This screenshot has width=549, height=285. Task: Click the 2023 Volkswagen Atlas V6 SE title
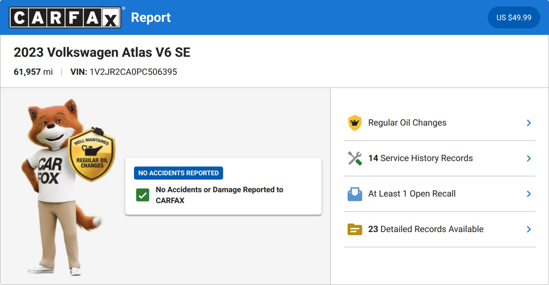102,53
